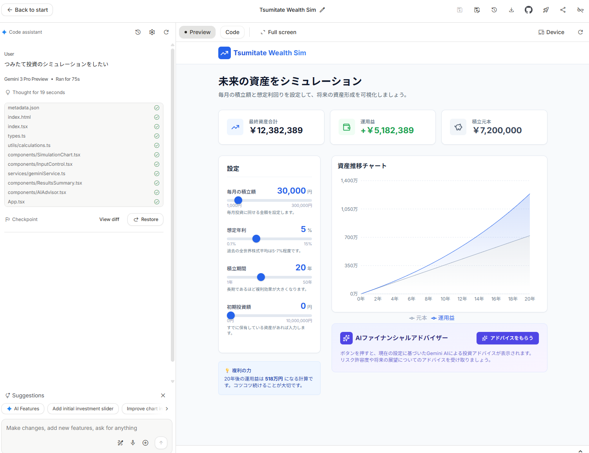Download the project files
The width and height of the screenshot is (589, 453).
[x=511, y=10]
